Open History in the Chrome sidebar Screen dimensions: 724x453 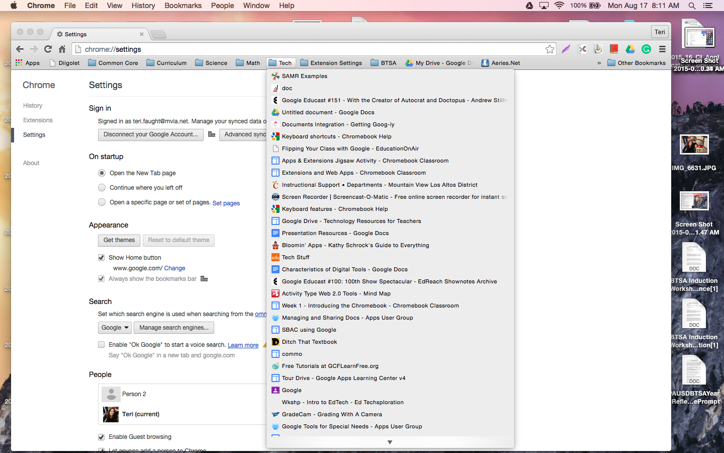click(x=33, y=106)
